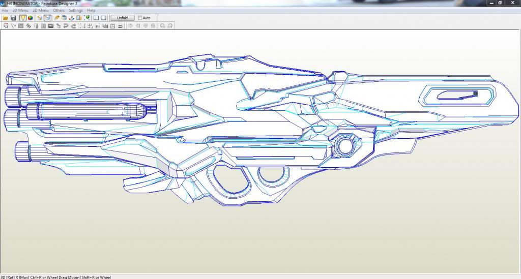The width and height of the screenshot is (521, 279).
Task: Toggle the light bulb lighting button
Action: 23,18
